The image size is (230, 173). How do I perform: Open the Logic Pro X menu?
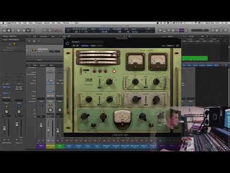tap(11, 23)
